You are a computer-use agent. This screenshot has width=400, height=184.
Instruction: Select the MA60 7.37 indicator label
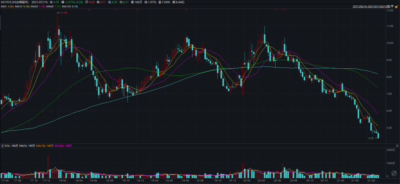[54, 6]
